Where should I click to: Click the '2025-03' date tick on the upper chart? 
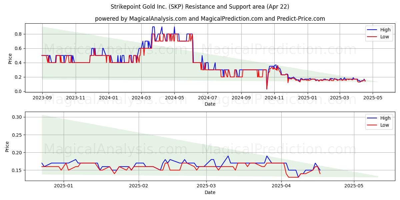(x=340, y=98)
